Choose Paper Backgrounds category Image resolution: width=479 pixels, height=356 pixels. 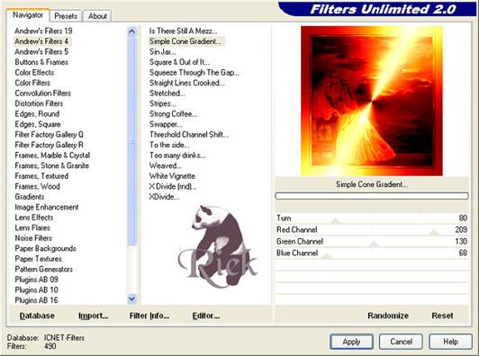[x=45, y=248]
